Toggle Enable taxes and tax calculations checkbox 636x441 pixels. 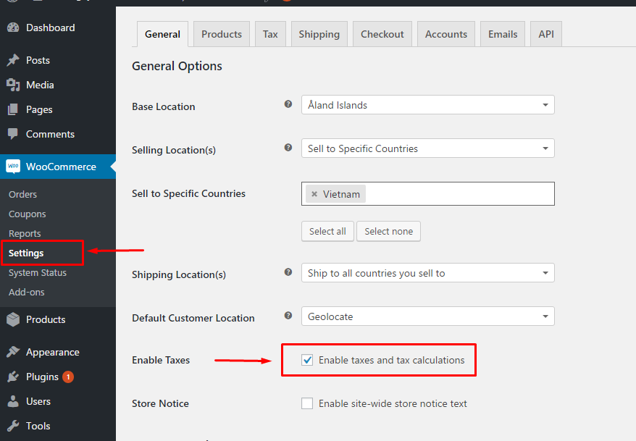point(307,360)
